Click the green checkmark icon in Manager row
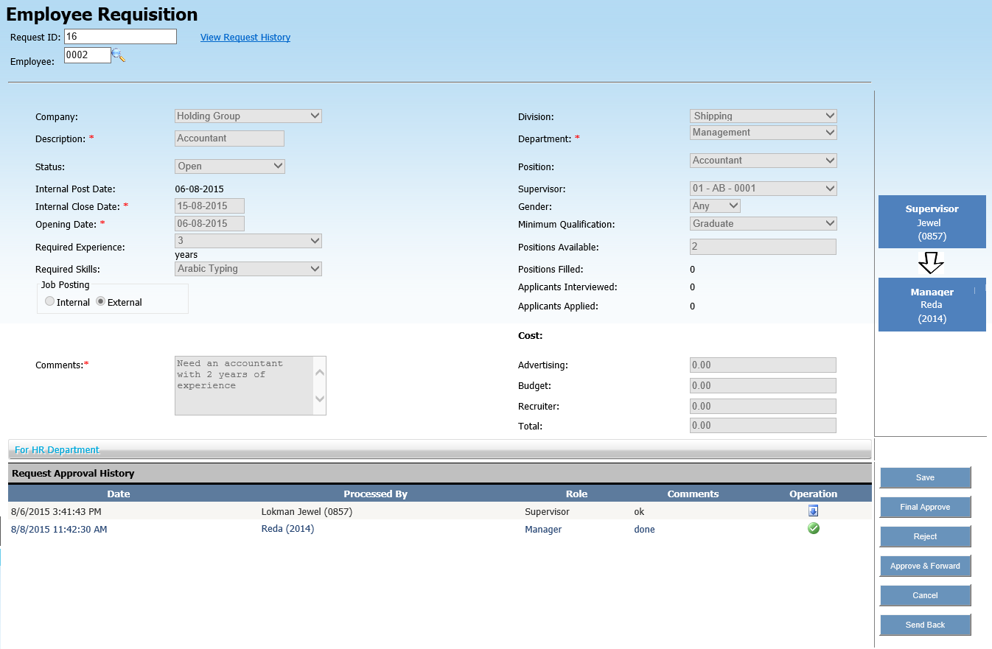This screenshot has width=992, height=649. coord(814,528)
